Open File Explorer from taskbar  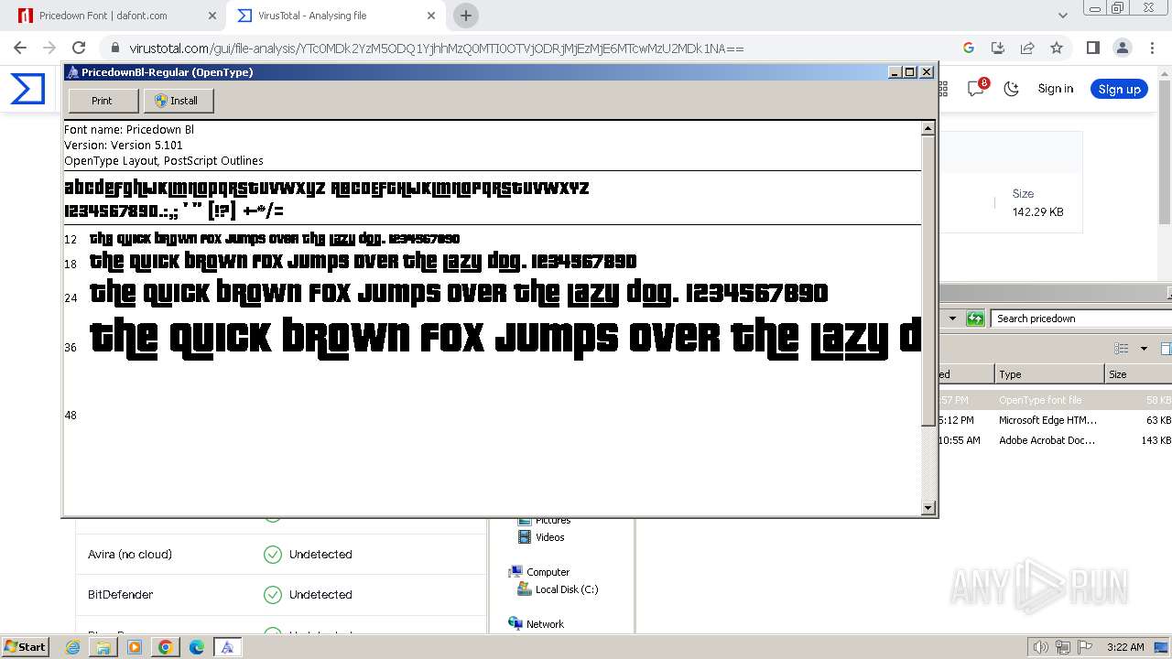(103, 647)
